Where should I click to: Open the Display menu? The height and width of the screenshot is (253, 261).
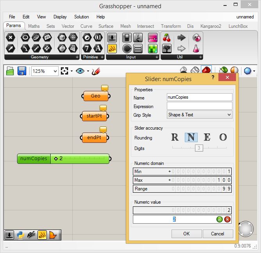pyautogui.click(x=60, y=17)
